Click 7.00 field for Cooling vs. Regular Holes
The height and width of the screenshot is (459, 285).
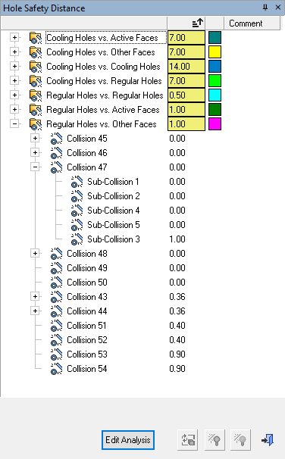click(x=186, y=81)
